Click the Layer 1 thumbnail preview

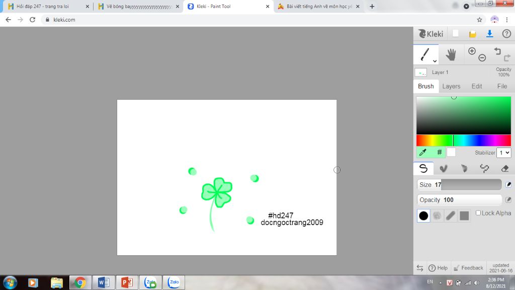(x=421, y=72)
